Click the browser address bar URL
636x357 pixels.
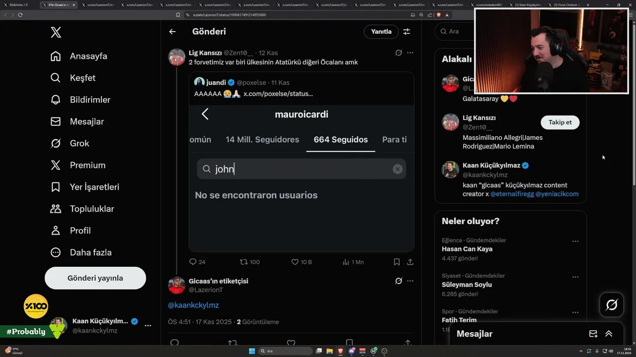point(229,15)
